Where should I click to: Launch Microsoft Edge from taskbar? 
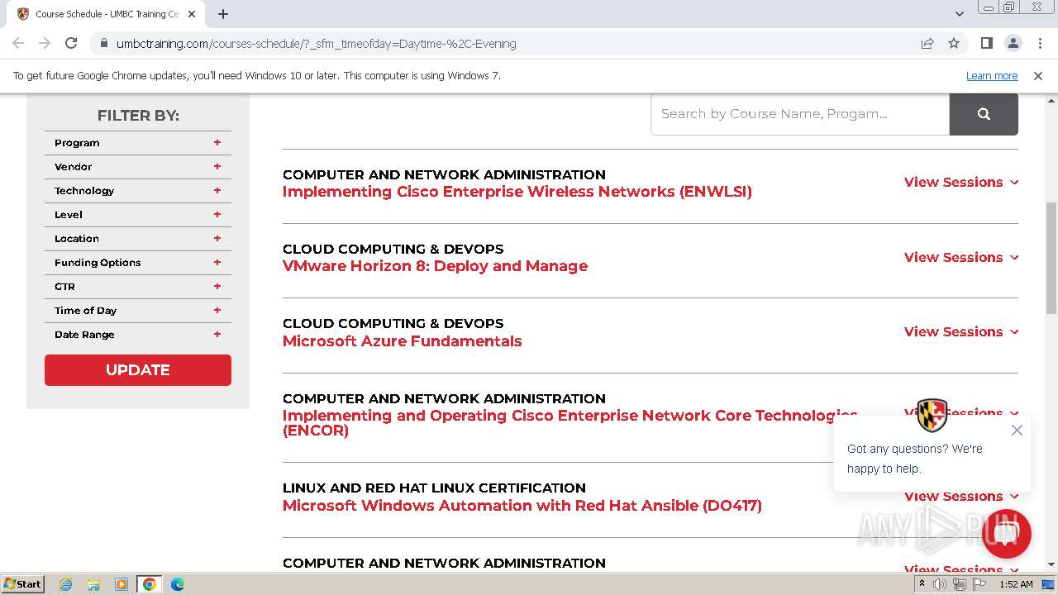pyautogui.click(x=178, y=584)
